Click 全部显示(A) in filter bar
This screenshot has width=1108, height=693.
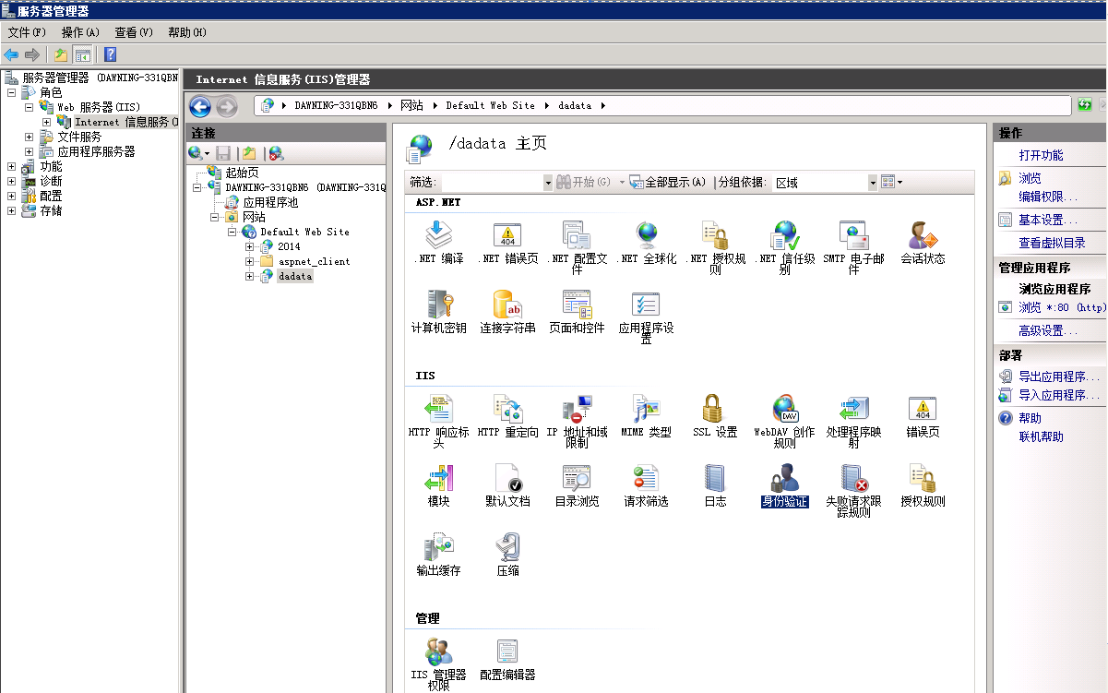pos(668,182)
